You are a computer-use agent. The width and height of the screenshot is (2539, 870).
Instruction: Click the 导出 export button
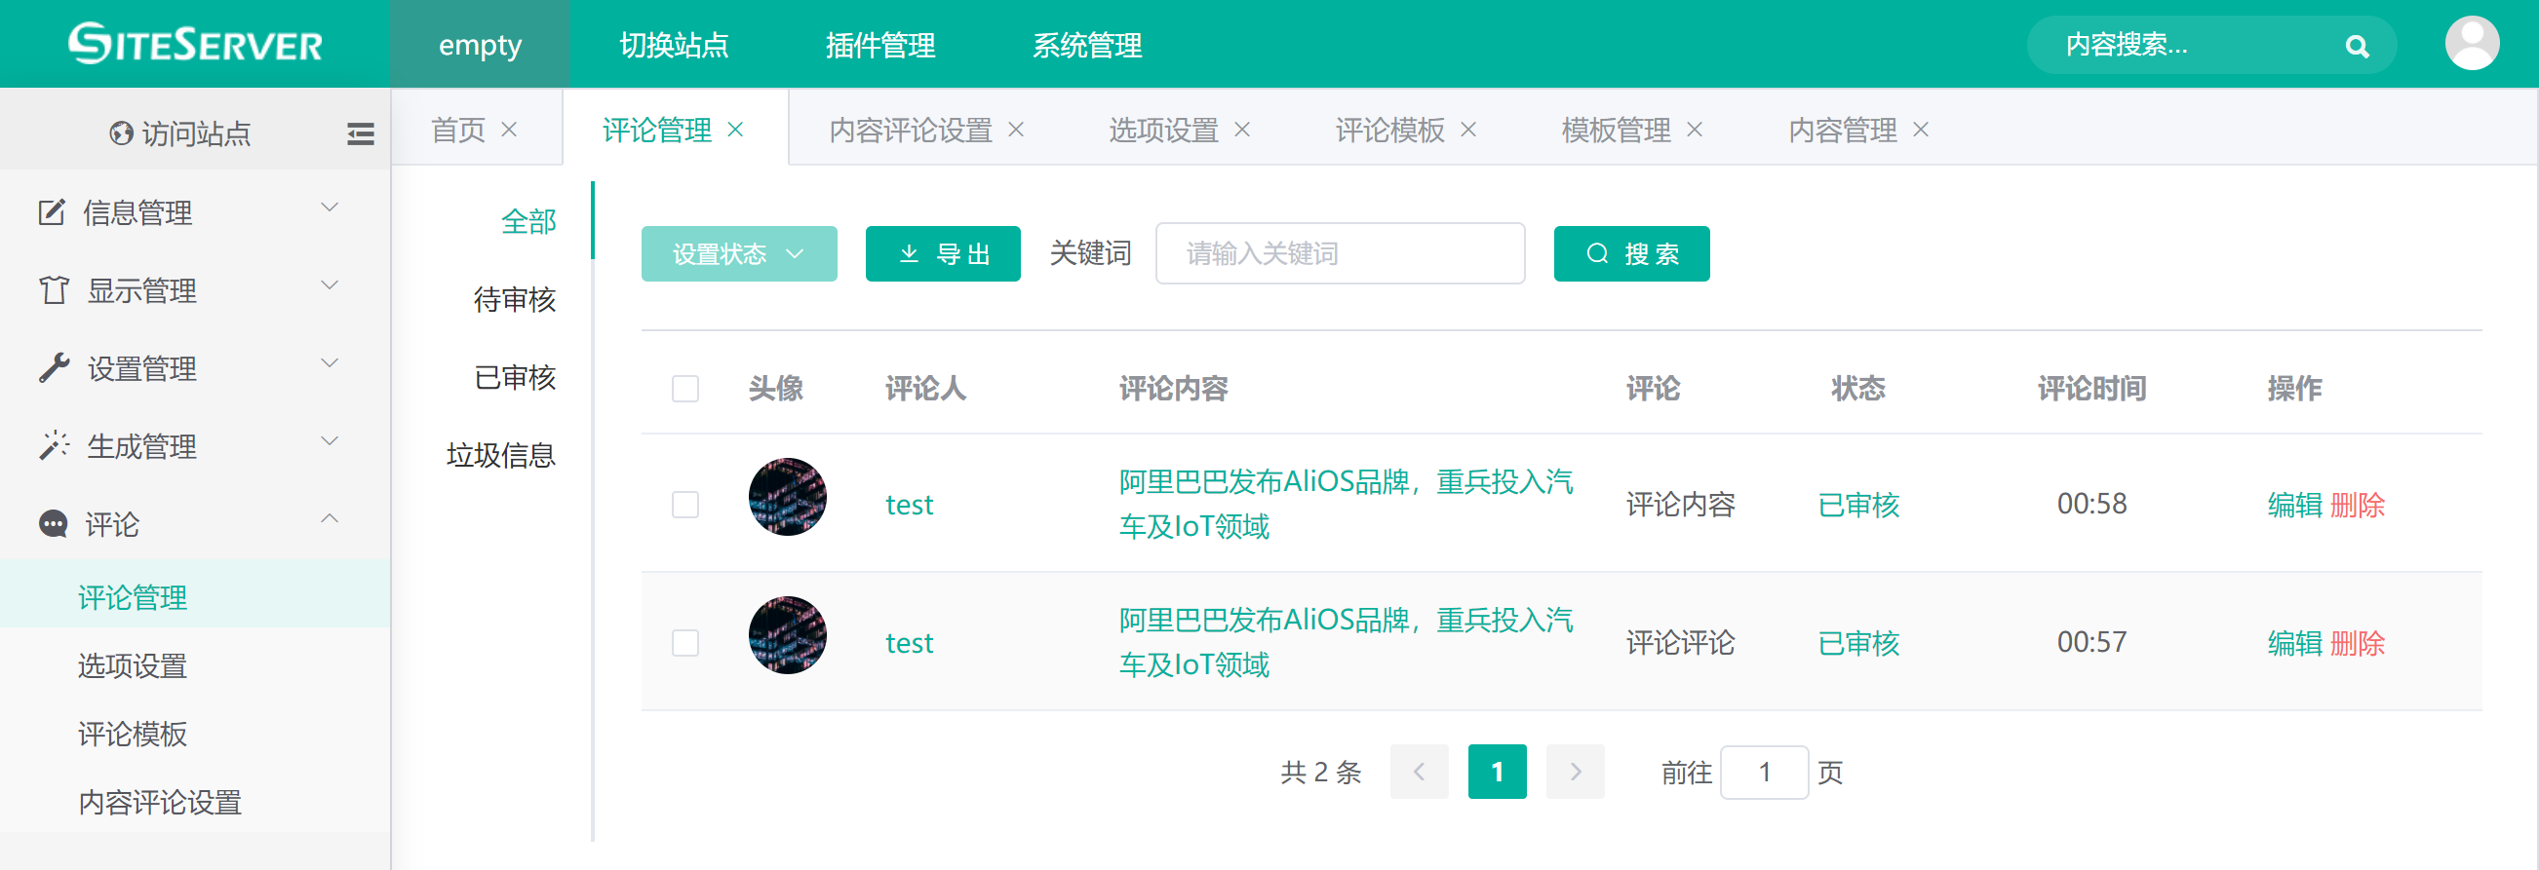(x=942, y=254)
